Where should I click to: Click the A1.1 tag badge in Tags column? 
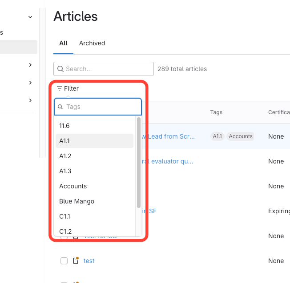(217, 136)
